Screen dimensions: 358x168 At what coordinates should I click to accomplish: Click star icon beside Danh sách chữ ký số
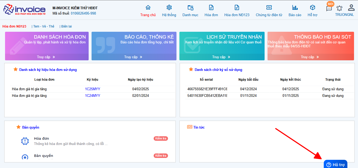191,69
